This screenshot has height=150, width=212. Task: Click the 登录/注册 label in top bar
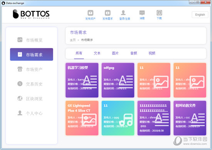coord(125,18)
